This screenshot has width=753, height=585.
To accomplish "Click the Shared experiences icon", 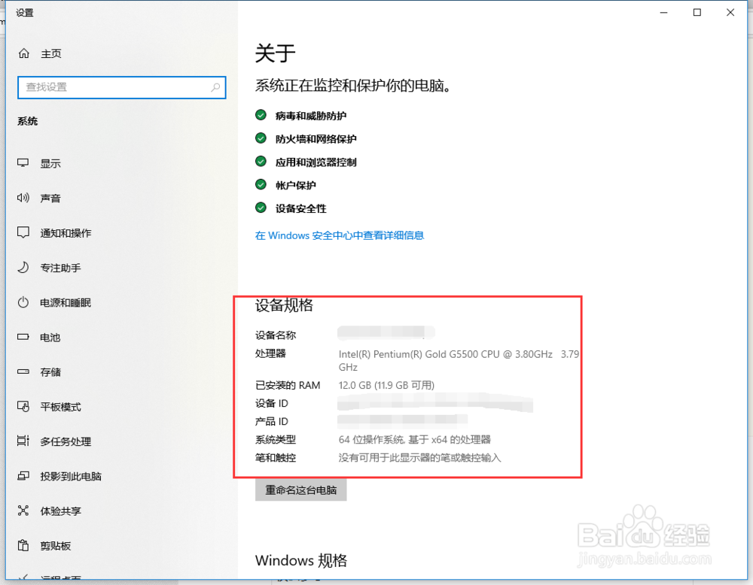I will click(23, 511).
